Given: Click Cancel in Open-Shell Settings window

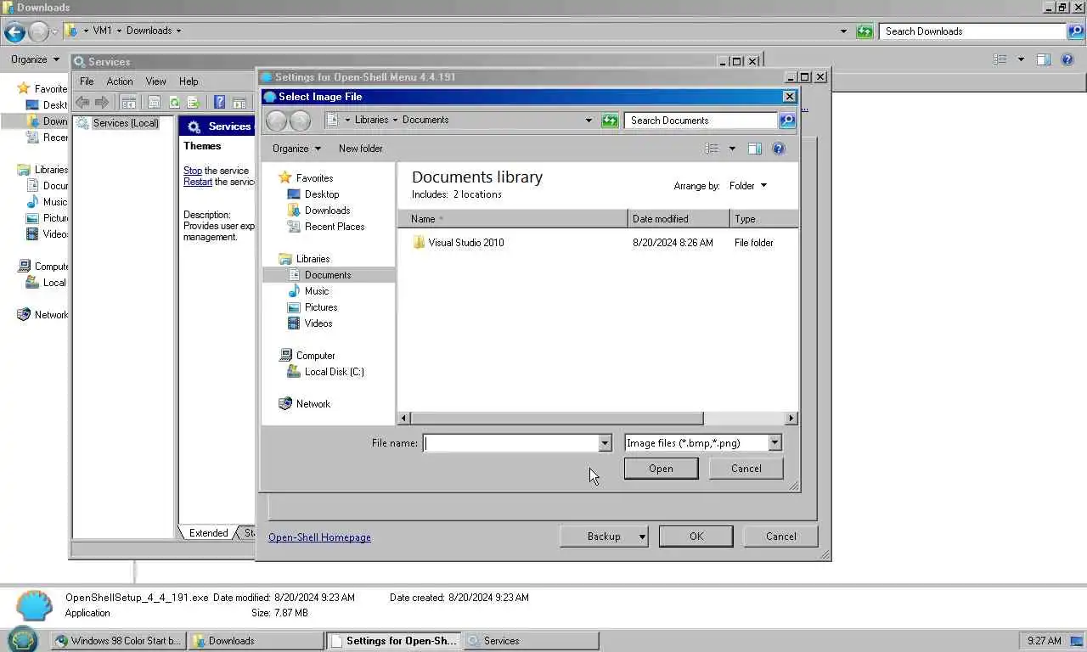Looking at the screenshot, I should click(x=780, y=537).
